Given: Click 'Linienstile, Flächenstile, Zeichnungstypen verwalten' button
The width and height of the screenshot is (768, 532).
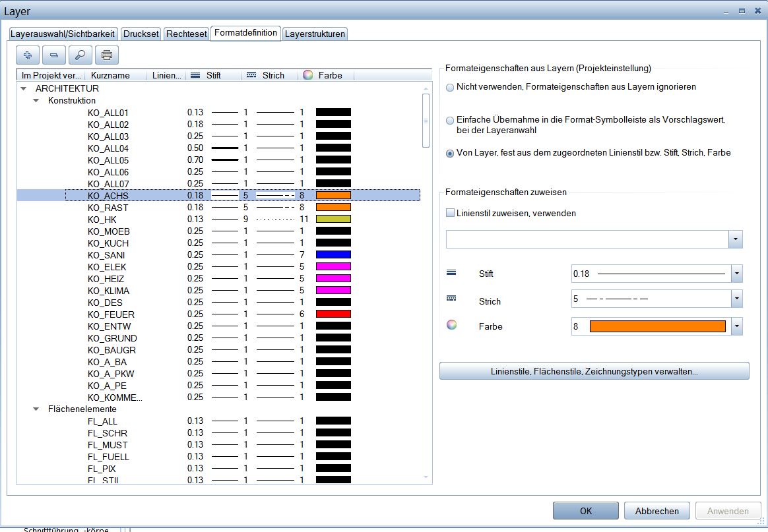Looking at the screenshot, I should coord(594,371).
